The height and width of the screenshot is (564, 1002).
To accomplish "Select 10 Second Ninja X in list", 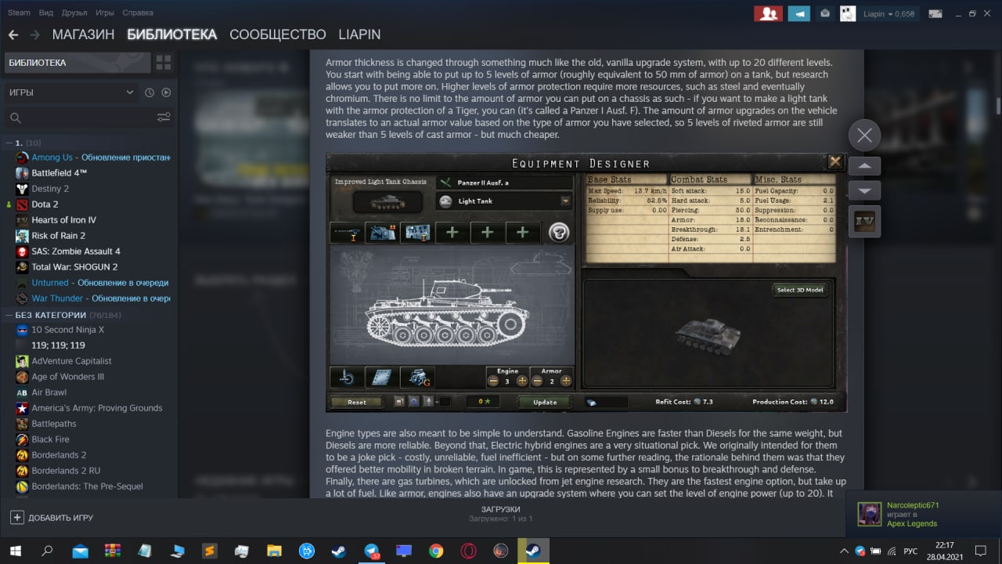I will tap(92, 330).
